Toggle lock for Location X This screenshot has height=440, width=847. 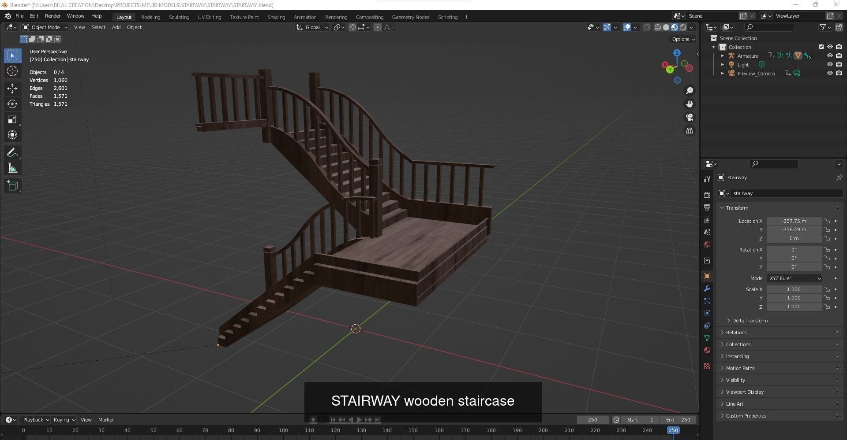[827, 221]
